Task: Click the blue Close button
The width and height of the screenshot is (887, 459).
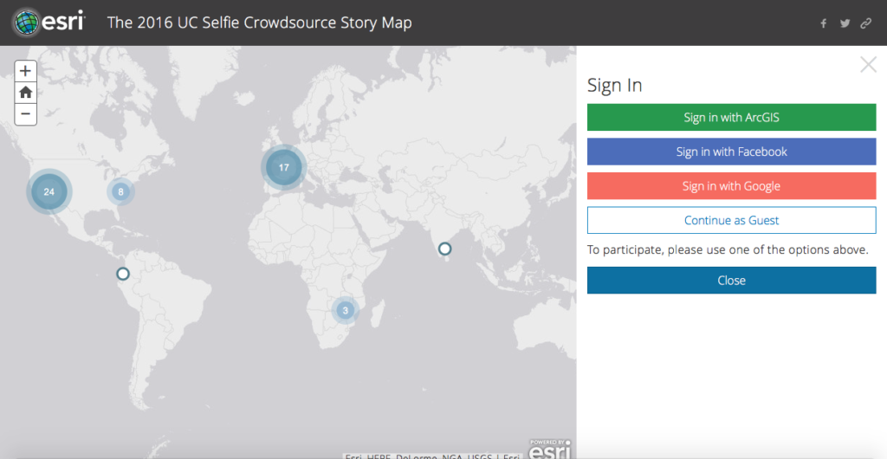Action: pyautogui.click(x=731, y=281)
